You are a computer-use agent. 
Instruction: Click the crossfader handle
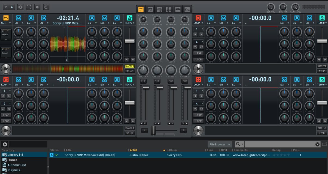click(x=153, y=130)
